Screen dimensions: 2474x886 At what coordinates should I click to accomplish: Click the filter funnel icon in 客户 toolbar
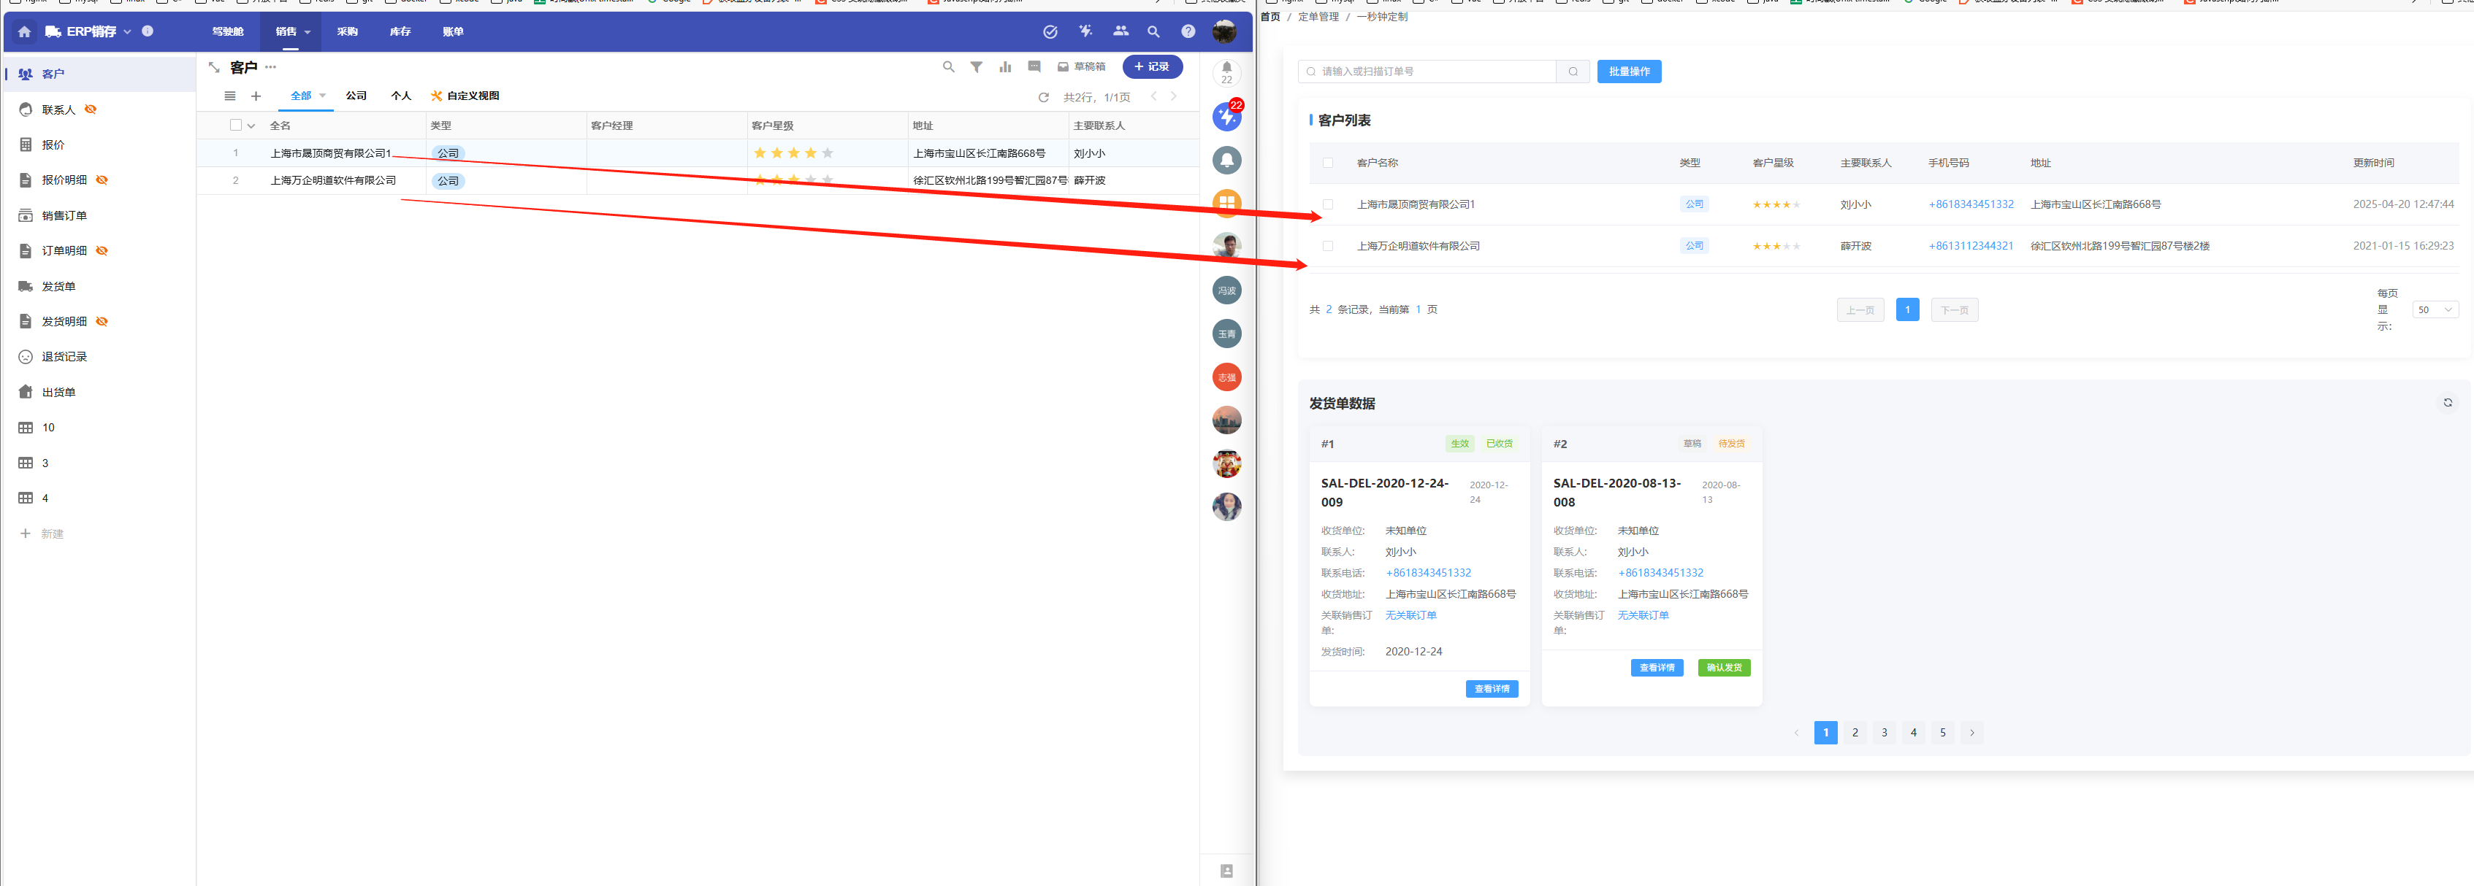click(976, 67)
